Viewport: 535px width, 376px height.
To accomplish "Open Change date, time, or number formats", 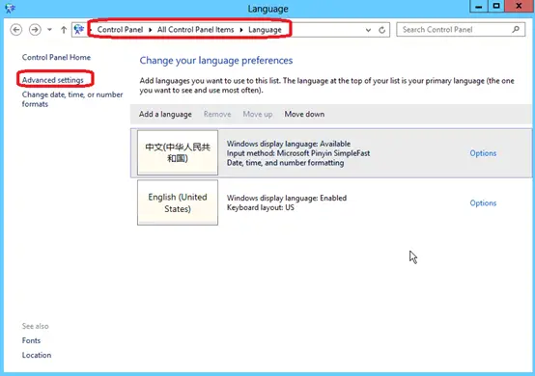I will [72, 99].
